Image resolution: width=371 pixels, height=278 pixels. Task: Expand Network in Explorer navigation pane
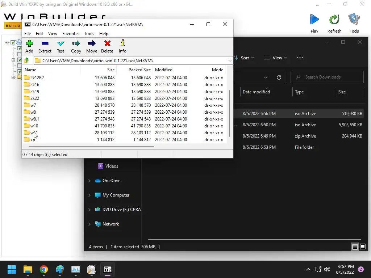[x=89, y=224]
